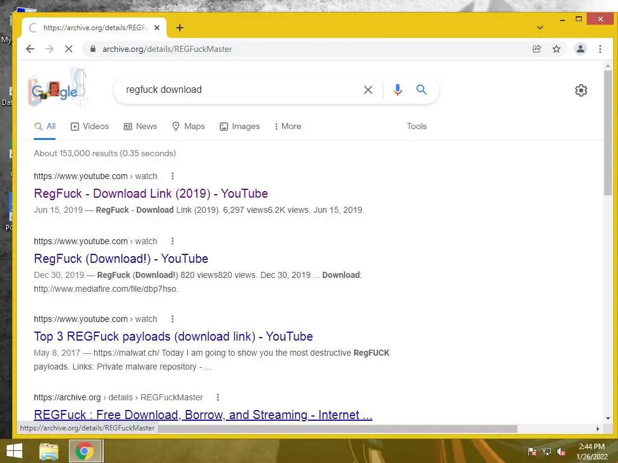The image size is (618, 463).
Task: Expand the tab search chevron
Action: click(x=540, y=28)
